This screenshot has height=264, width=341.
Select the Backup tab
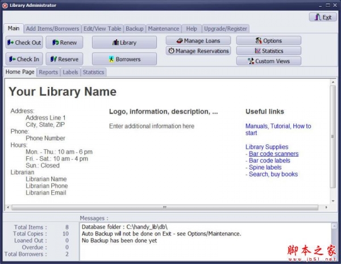[x=134, y=29]
